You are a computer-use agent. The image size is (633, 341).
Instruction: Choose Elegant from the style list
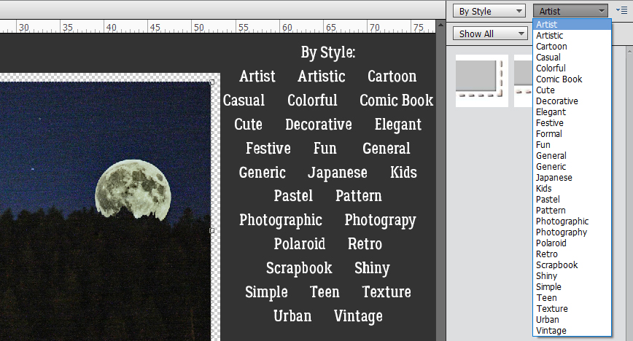[572, 111]
